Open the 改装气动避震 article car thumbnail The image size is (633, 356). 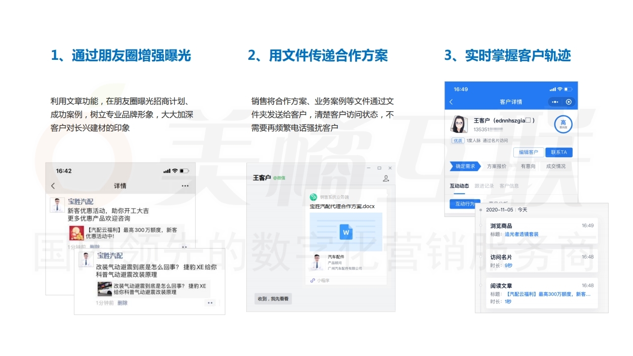click(x=104, y=289)
